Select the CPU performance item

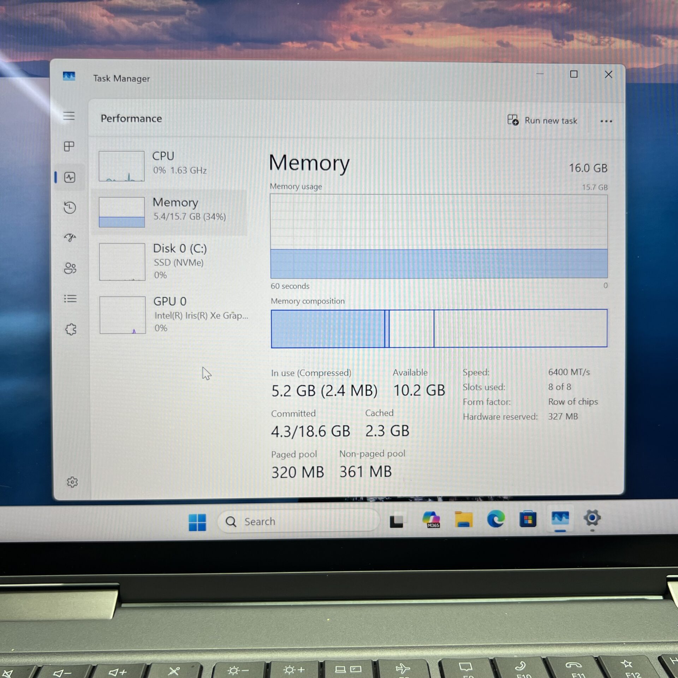(169, 165)
